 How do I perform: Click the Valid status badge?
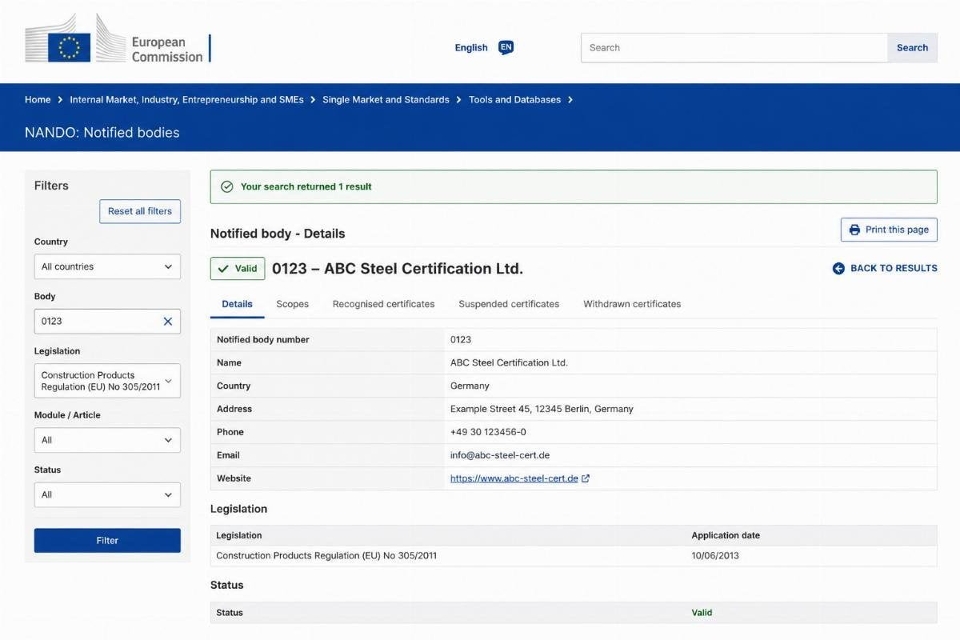pyautogui.click(x=238, y=269)
